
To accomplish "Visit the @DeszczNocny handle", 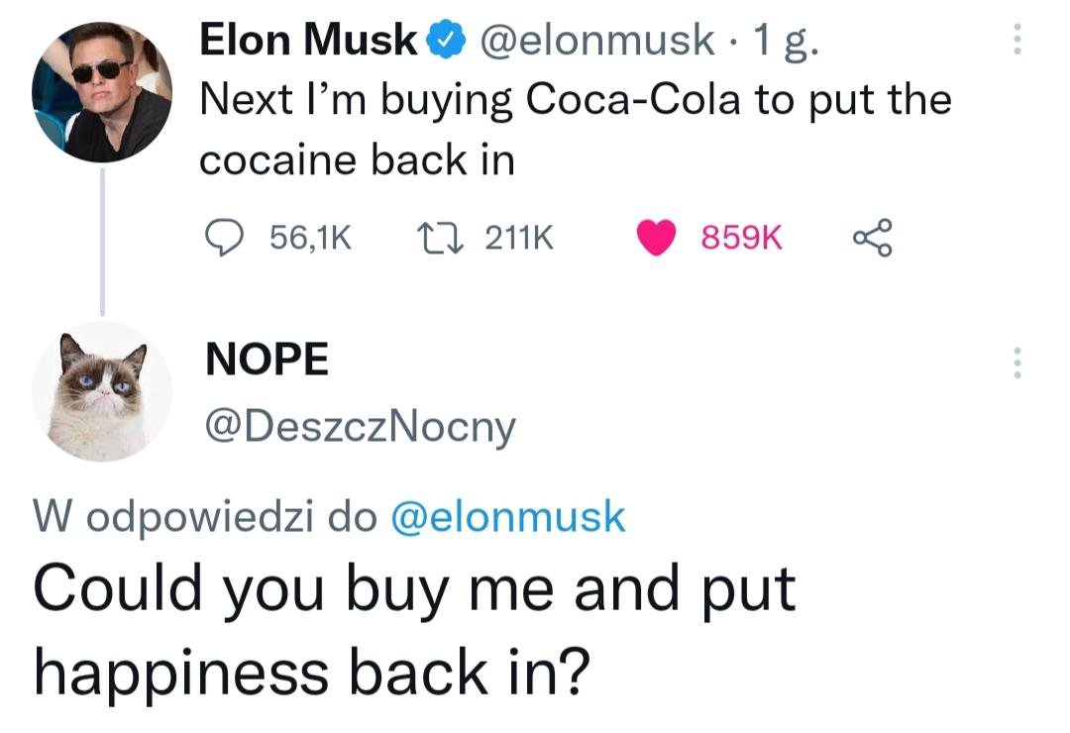I will click(361, 428).
